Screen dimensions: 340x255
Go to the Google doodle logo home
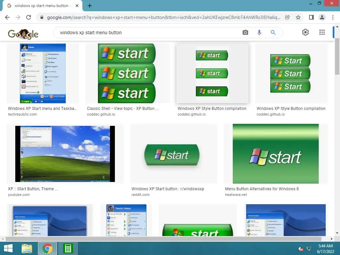[23, 34]
